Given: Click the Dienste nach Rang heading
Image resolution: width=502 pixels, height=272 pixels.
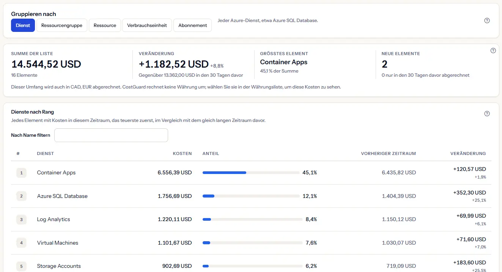Looking at the screenshot, I should (x=33, y=112).
